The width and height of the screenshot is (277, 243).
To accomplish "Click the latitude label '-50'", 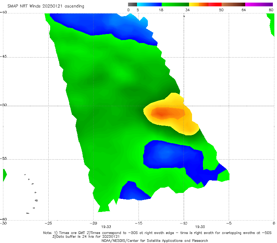I will point(3,105).
